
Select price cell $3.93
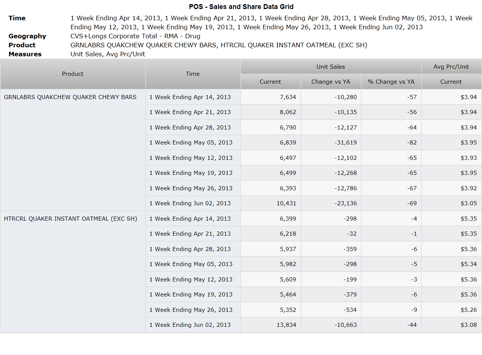point(451,158)
